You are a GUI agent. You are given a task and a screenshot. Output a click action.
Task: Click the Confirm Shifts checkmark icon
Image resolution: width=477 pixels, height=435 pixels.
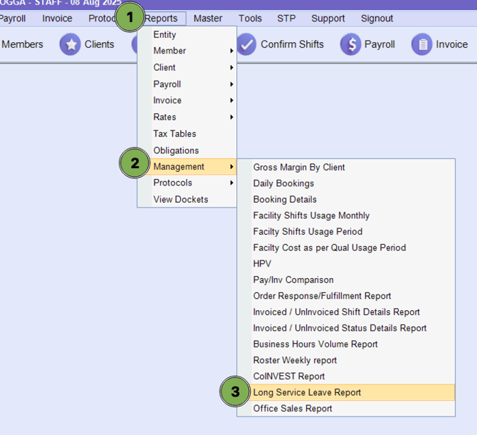[246, 44]
